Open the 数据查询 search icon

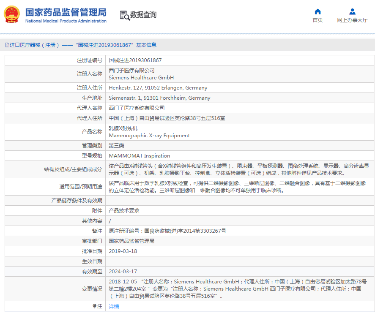coord(125,15)
